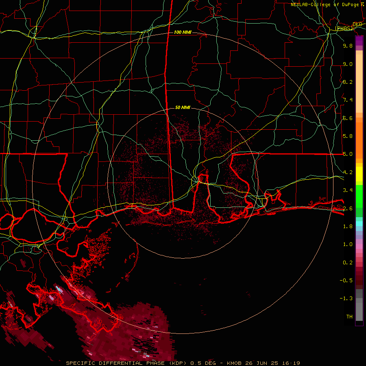Click the 9.0 scale value
This screenshot has height=366, width=366.
(x=348, y=64)
